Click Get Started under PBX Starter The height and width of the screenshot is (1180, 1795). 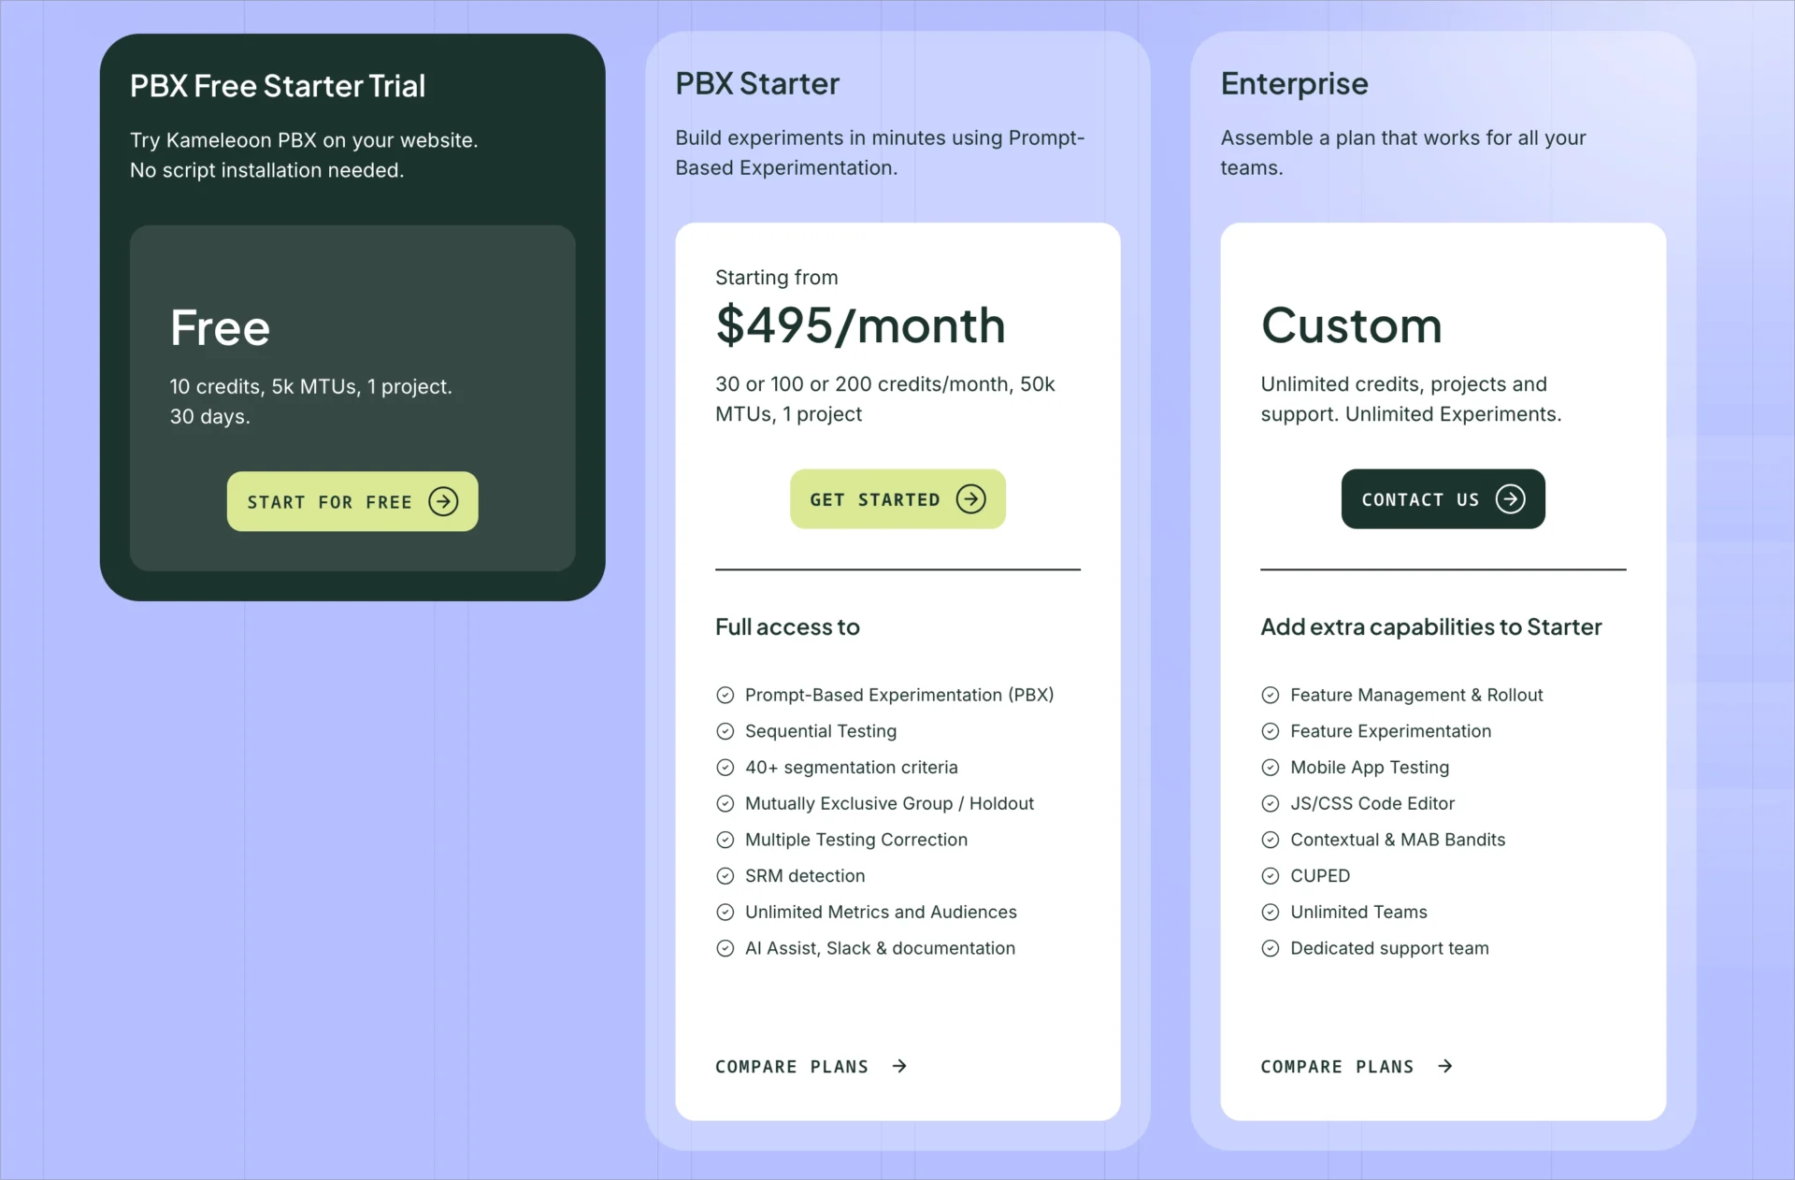[x=897, y=499]
